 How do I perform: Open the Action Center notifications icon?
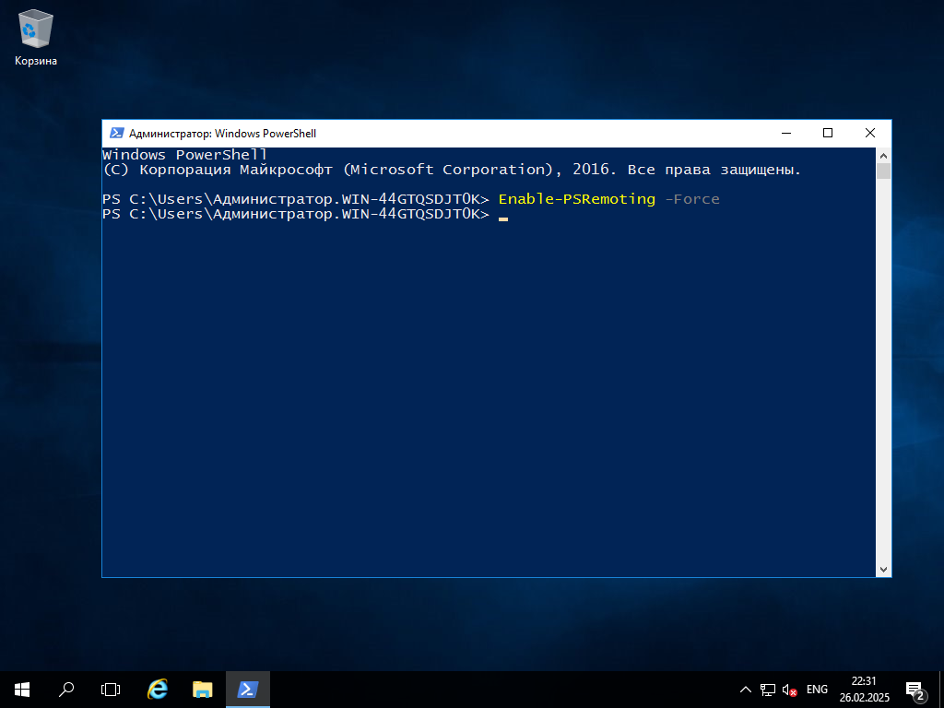(915, 690)
